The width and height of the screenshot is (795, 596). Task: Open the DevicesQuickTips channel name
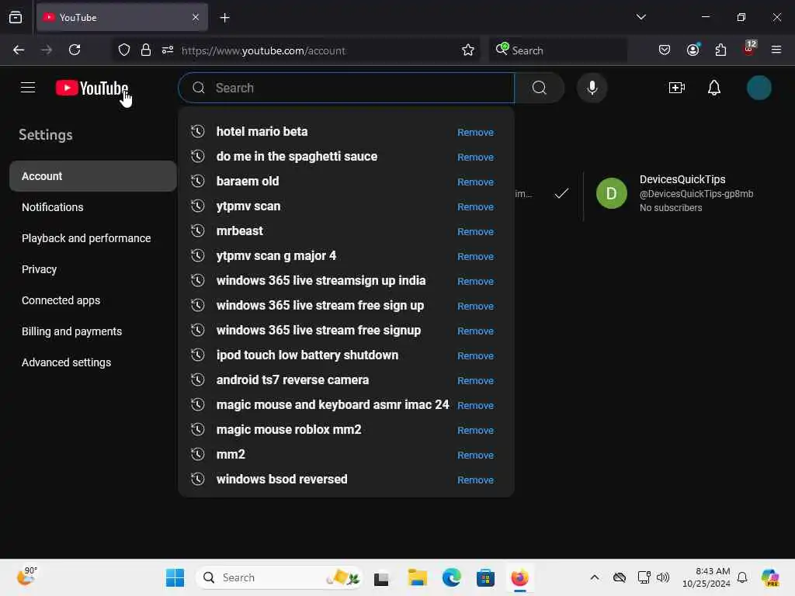point(682,179)
